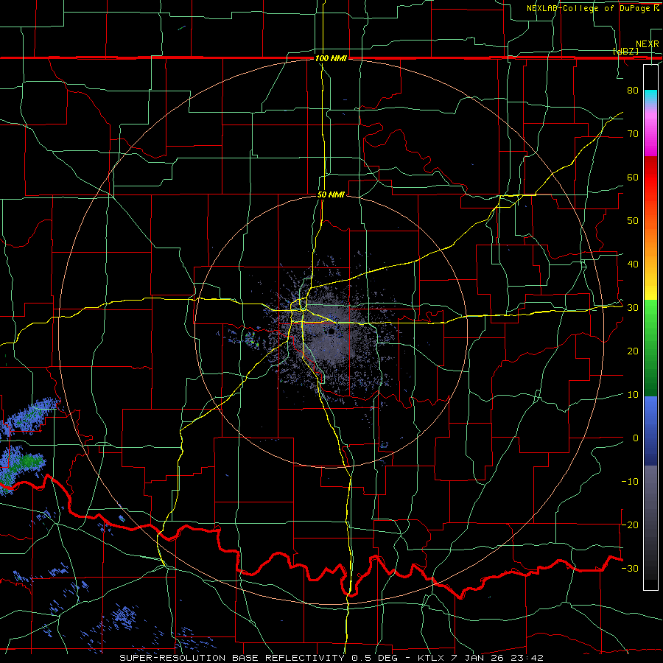Click the 'NEXR' label above the color bar
Image resolution: width=663 pixels, height=663 pixels.
[x=648, y=44]
